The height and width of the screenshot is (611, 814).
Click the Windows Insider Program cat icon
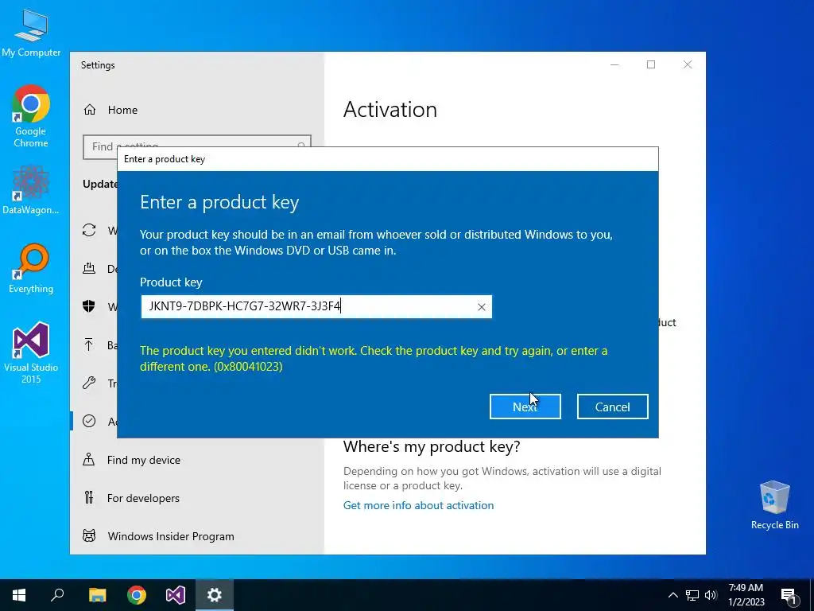[x=89, y=535]
